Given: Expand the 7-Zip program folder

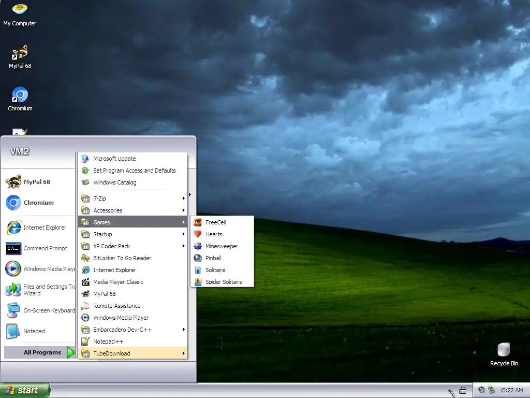Looking at the screenshot, I should (x=132, y=198).
